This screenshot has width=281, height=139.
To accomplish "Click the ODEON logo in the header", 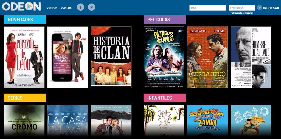I will point(21,7).
